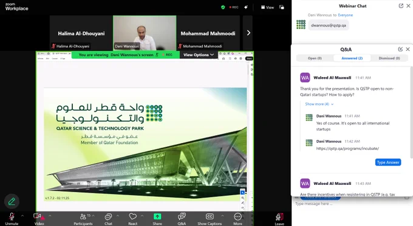The width and height of the screenshot is (413, 226).
Task: Open the React heart menu
Action: (133, 219)
